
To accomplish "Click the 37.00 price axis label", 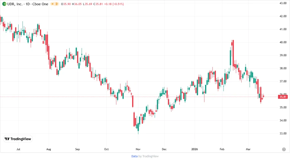I will [x=283, y=81].
